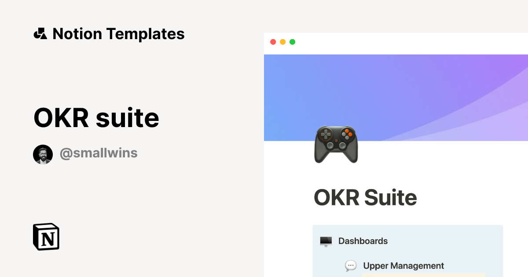Click the white window title bar area
This screenshot has width=528, height=277.
pos(396,44)
